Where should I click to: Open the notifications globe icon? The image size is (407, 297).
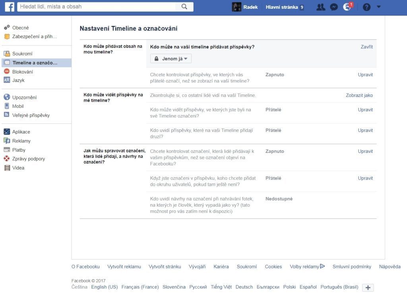[x=347, y=7]
